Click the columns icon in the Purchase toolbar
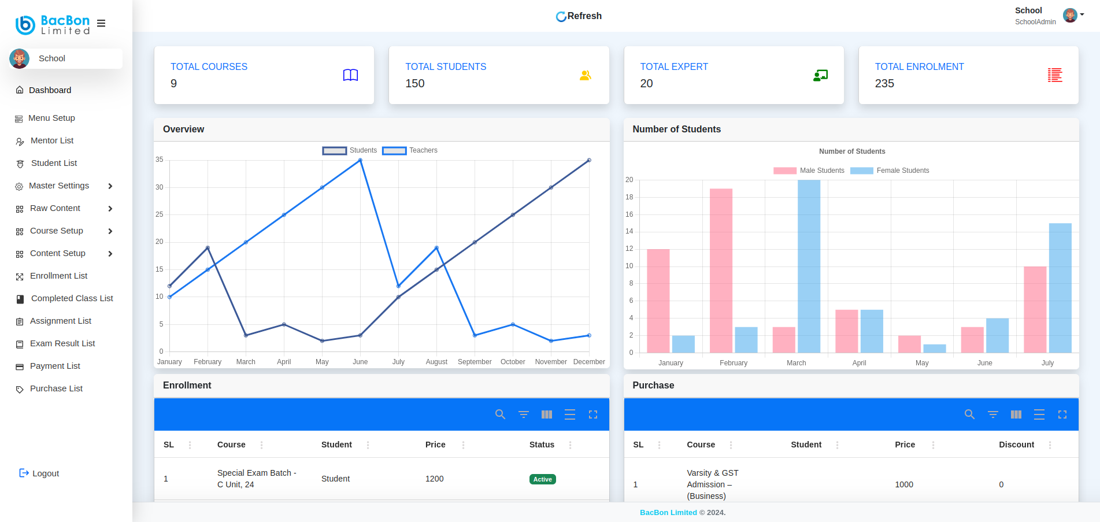Image resolution: width=1100 pixels, height=522 pixels. click(x=1016, y=414)
